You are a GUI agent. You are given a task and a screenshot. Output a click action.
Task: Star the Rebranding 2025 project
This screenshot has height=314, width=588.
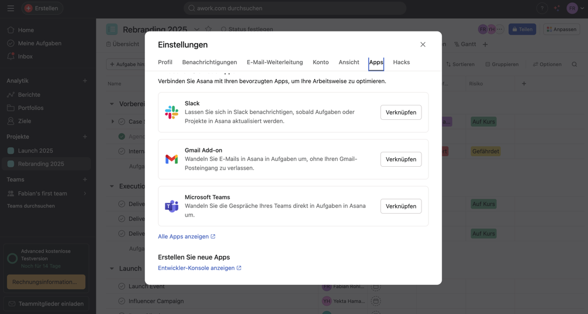(x=208, y=29)
